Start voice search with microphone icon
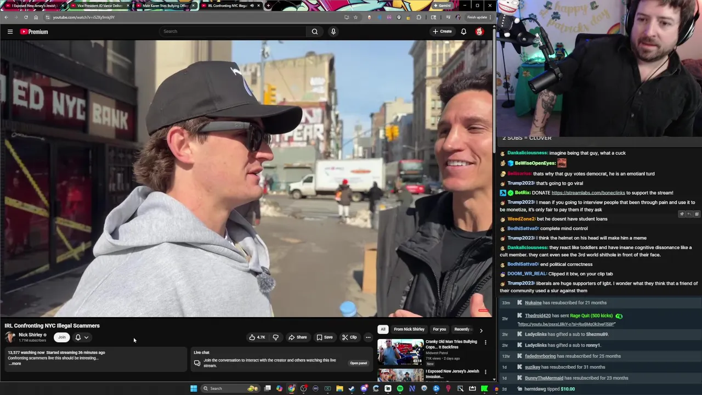702x395 pixels. pyautogui.click(x=333, y=31)
